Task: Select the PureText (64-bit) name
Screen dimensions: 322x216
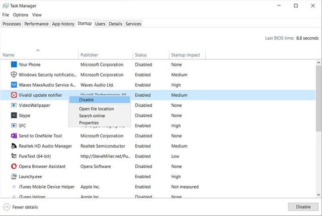Action: pyautogui.click(x=35, y=156)
